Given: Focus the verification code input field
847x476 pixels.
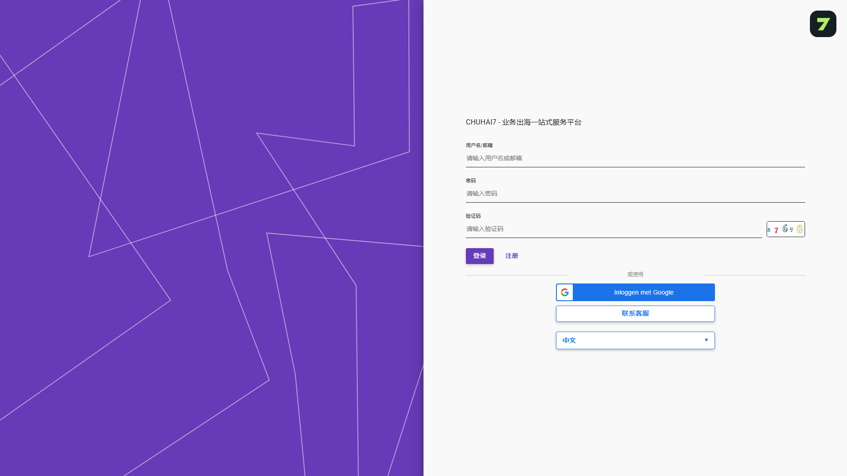Looking at the screenshot, I should [614, 229].
